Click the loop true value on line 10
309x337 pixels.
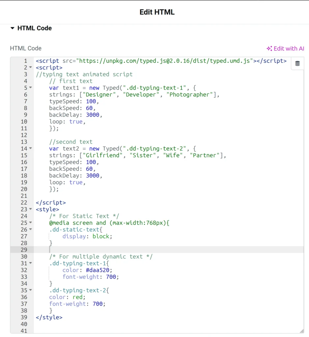[76, 122]
